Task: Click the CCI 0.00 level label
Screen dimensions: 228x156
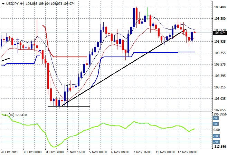Action: coord(217,130)
